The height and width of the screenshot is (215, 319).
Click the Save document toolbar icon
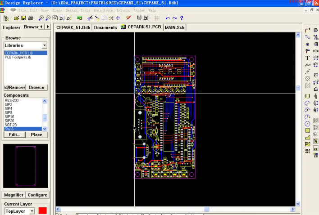pyautogui.click(x=23, y=18)
